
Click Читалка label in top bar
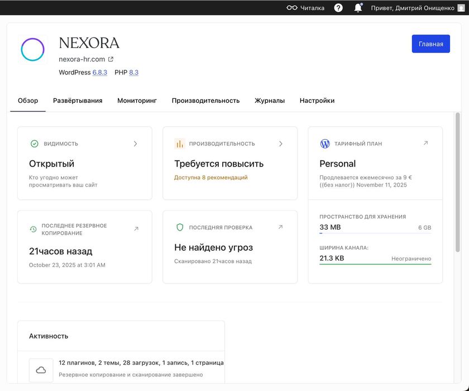tap(312, 8)
